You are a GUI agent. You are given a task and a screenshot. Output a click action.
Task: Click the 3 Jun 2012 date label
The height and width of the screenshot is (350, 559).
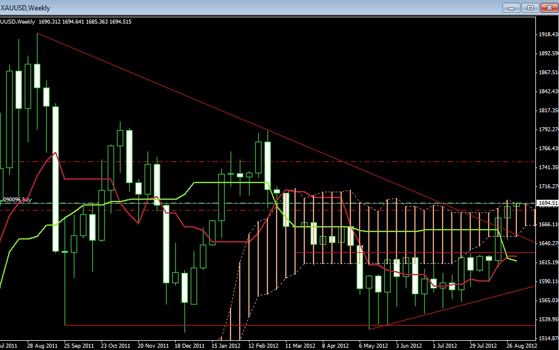tap(409, 346)
